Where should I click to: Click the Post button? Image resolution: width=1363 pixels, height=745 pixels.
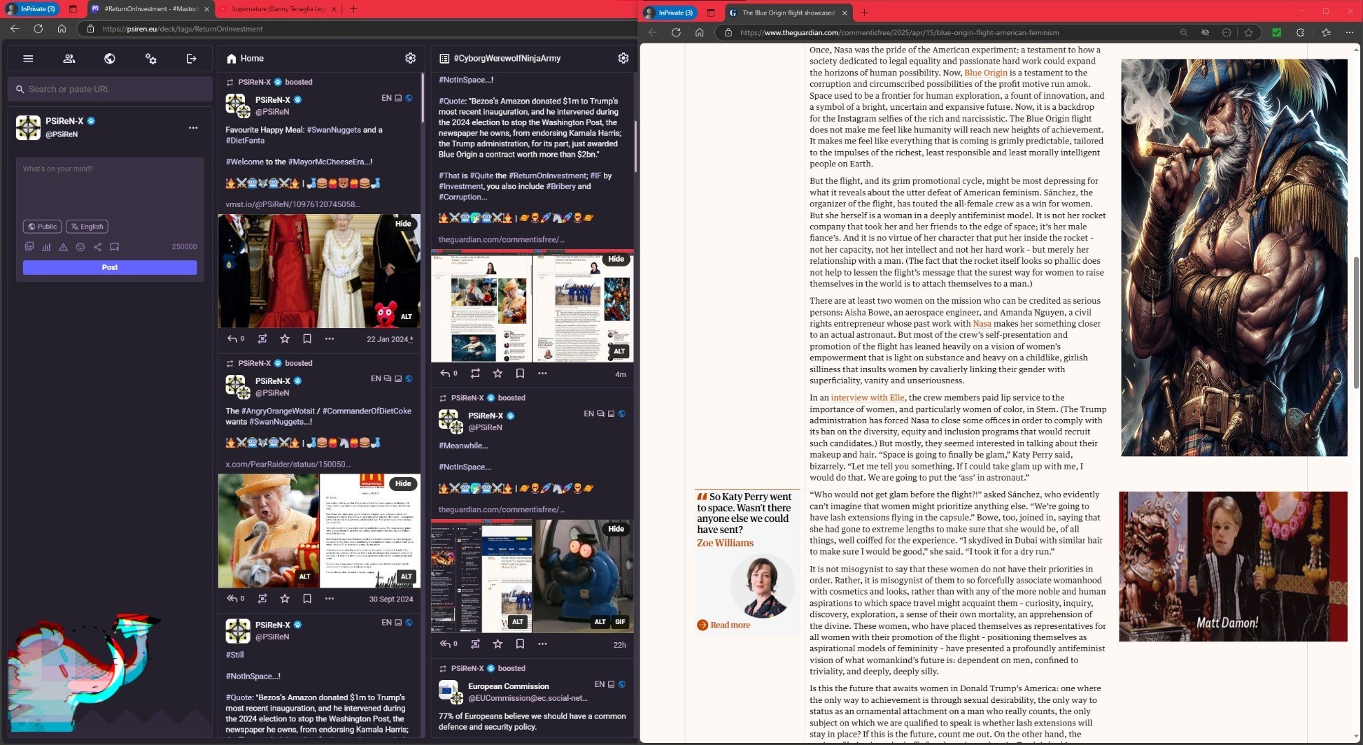(110, 267)
